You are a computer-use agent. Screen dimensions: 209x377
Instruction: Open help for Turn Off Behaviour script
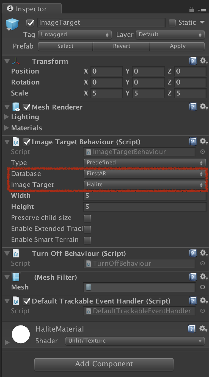pos(193,253)
